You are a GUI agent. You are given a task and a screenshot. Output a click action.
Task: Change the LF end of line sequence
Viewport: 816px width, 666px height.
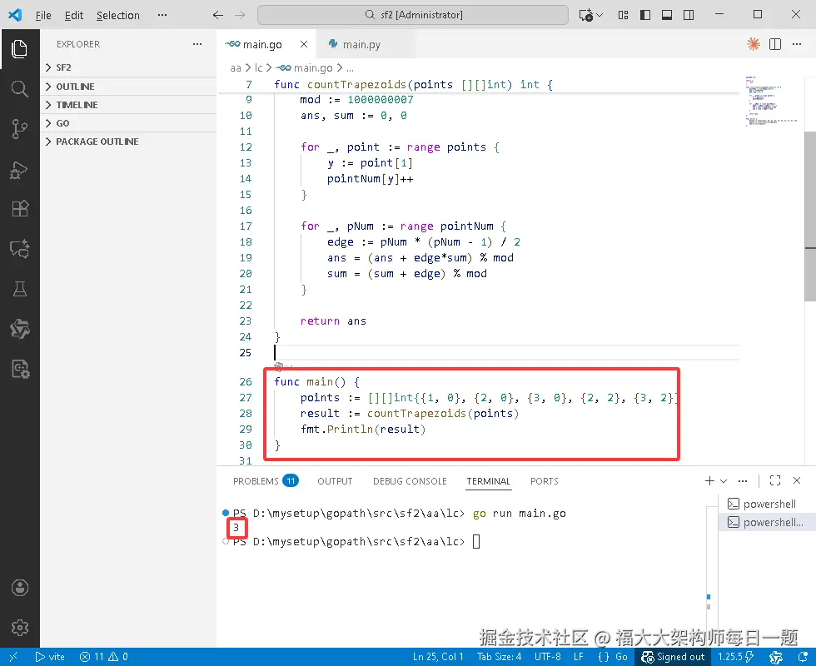(579, 657)
